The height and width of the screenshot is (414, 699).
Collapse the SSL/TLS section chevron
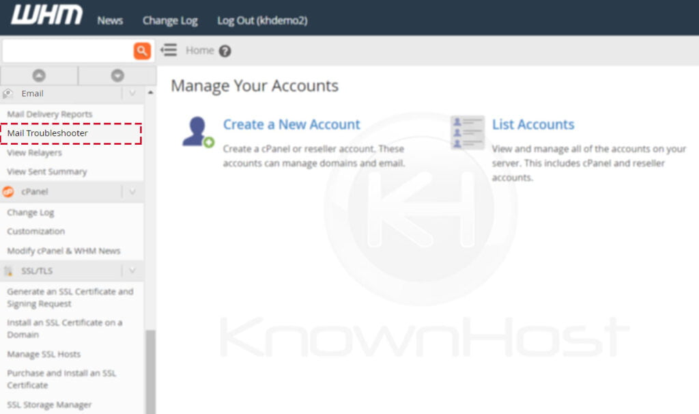[x=132, y=271]
